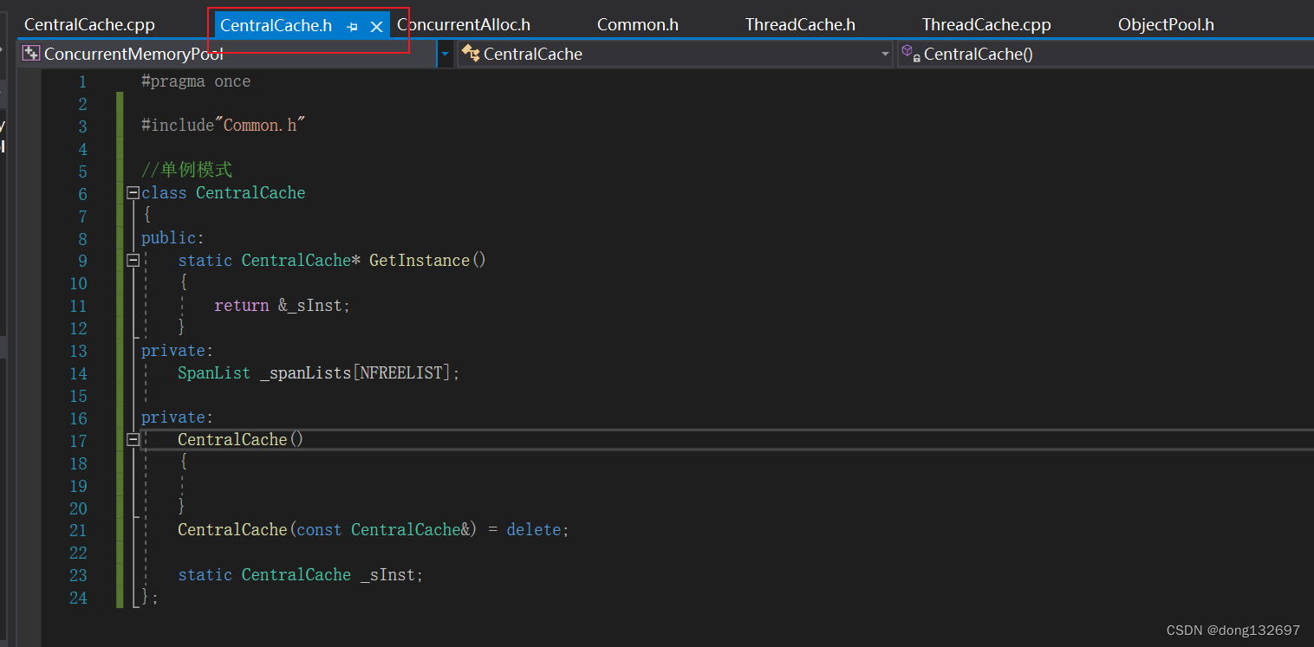This screenshot has width=1314, height=647.
Task: Click on "static CentralCache _sInst;" declaration
Action: click(301, 575)
